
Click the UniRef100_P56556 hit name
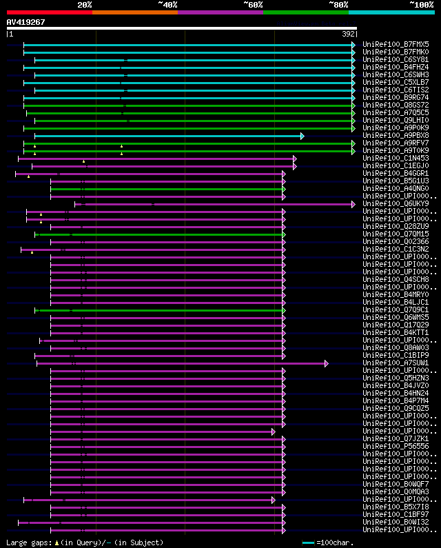396,447
